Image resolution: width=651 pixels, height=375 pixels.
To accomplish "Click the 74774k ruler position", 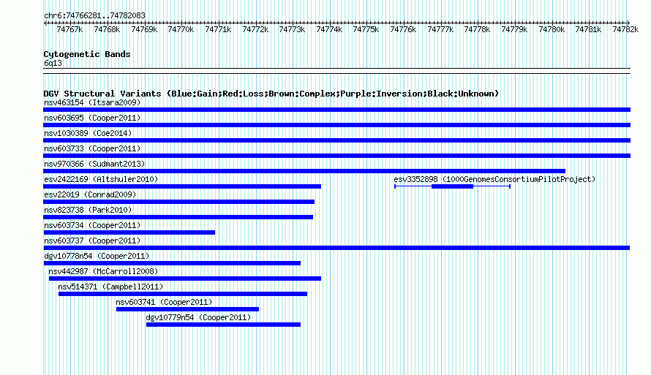I will 329,29.
